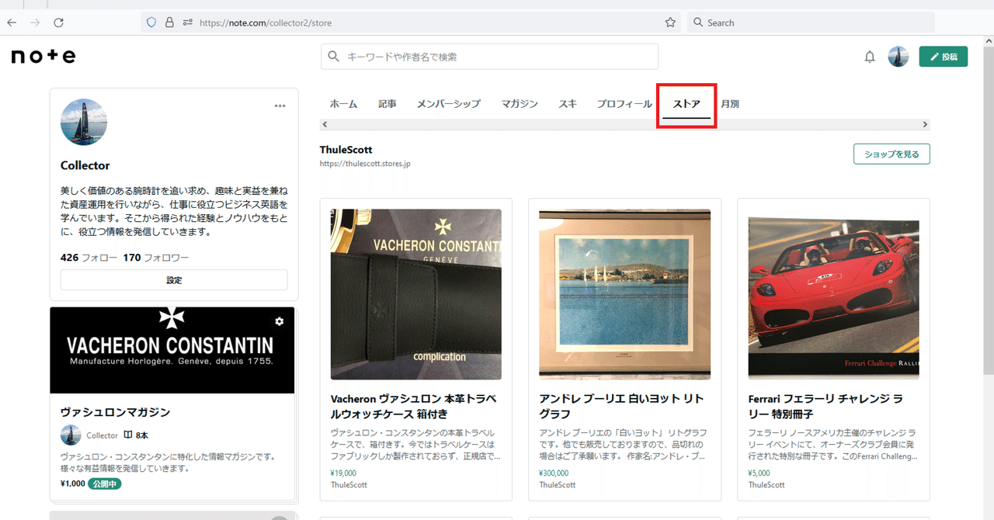This screenshot has width=994, height=520.
Task: Open the スキ tab
Action: [x=568, y=104]
